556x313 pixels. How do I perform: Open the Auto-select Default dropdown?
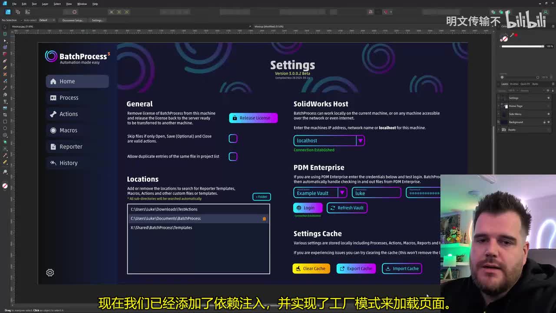point(47,20)
